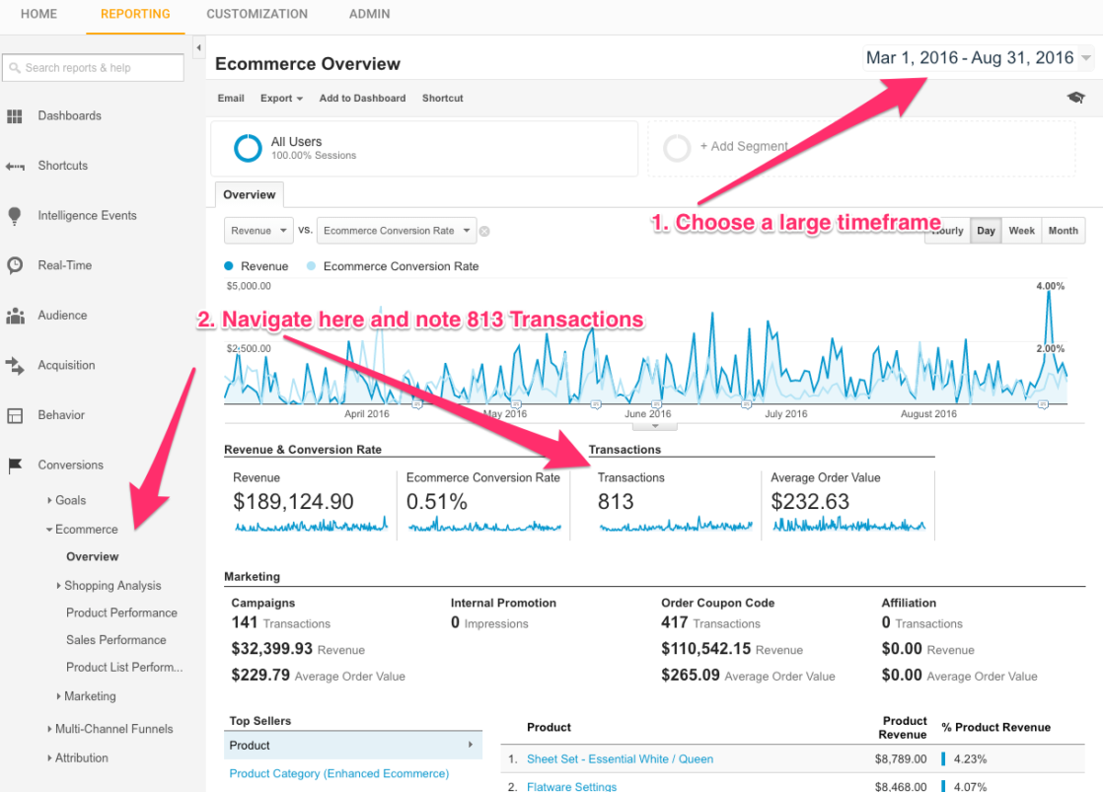1103x792 pixels.
Task: Click the Audience people icon
Action: pos(15,316)
